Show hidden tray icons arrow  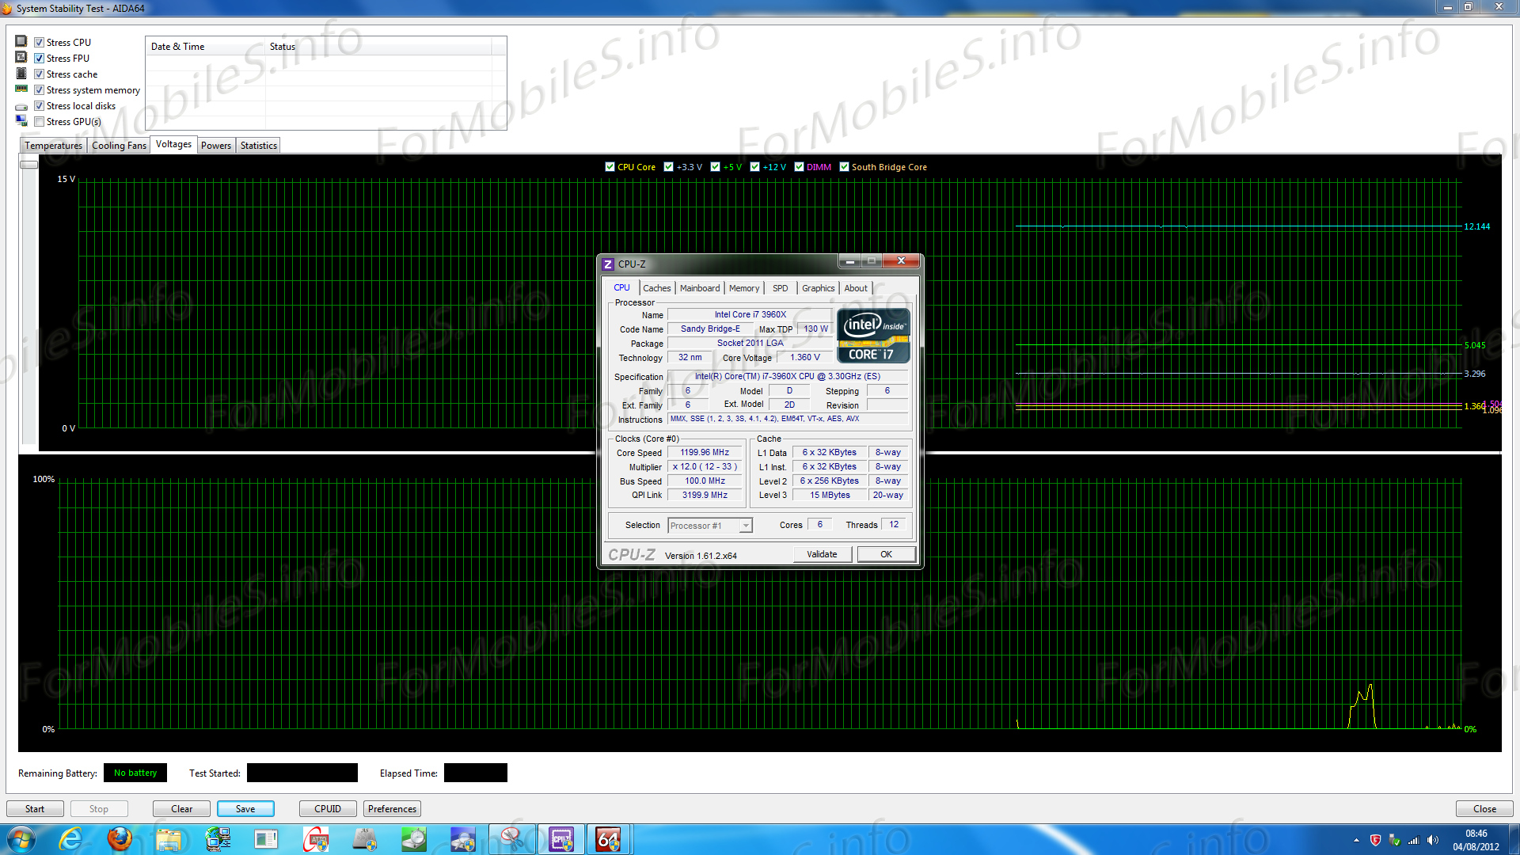tap(1356, 840)
